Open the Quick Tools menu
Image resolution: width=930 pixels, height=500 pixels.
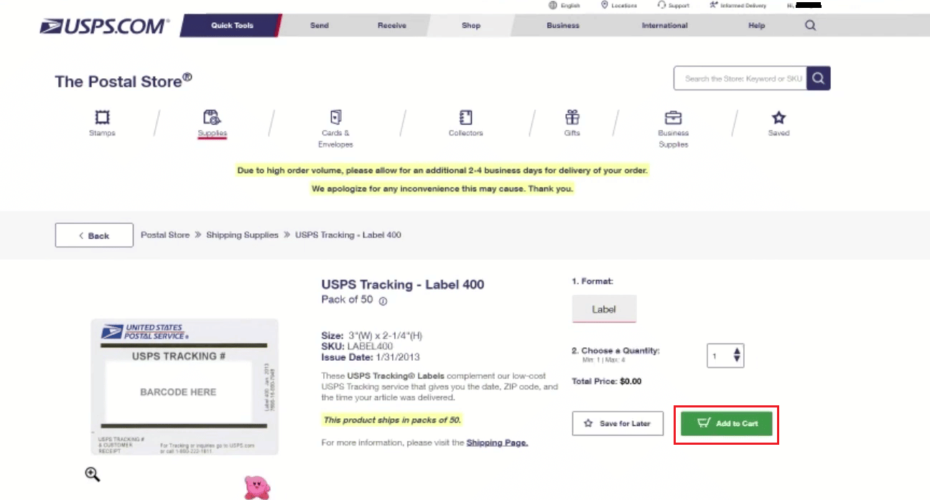[x=232, y=25]
